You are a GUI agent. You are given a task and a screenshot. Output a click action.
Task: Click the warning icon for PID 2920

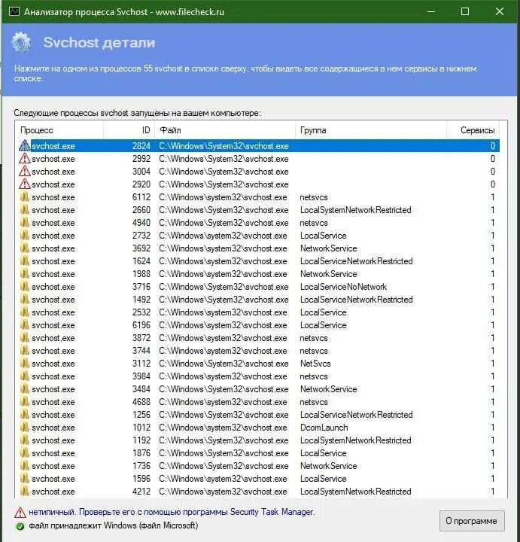[25, 184]
